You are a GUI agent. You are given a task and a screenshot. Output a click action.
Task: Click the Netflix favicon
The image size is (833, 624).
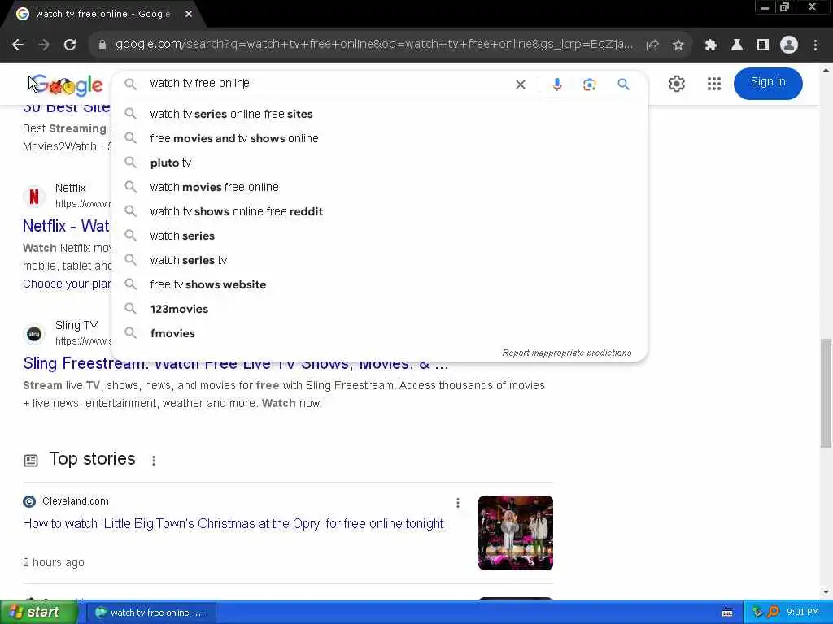pyautogui.click(x=34, y=197)
